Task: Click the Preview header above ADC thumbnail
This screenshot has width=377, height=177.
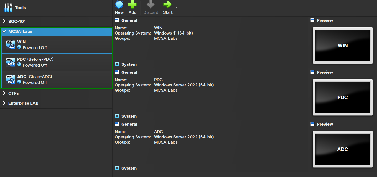Action: point(325,124)
